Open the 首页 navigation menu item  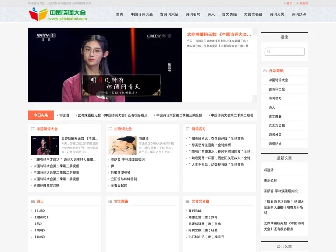coord(119,14)
